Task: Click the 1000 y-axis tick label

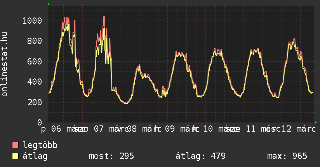Action: coord(33,21)
